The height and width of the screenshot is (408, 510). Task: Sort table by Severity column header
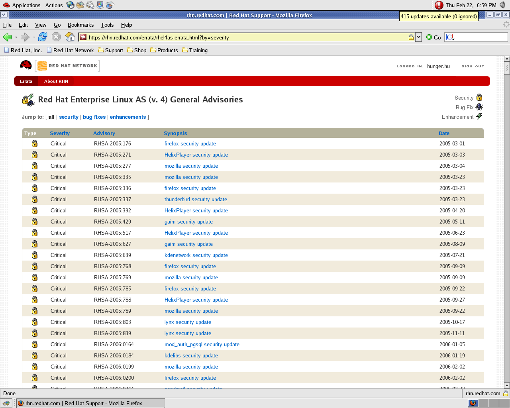[60, 133]
